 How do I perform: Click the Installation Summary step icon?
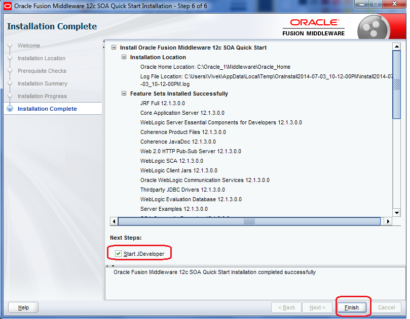pyautogui.click(x=11, y=83)
